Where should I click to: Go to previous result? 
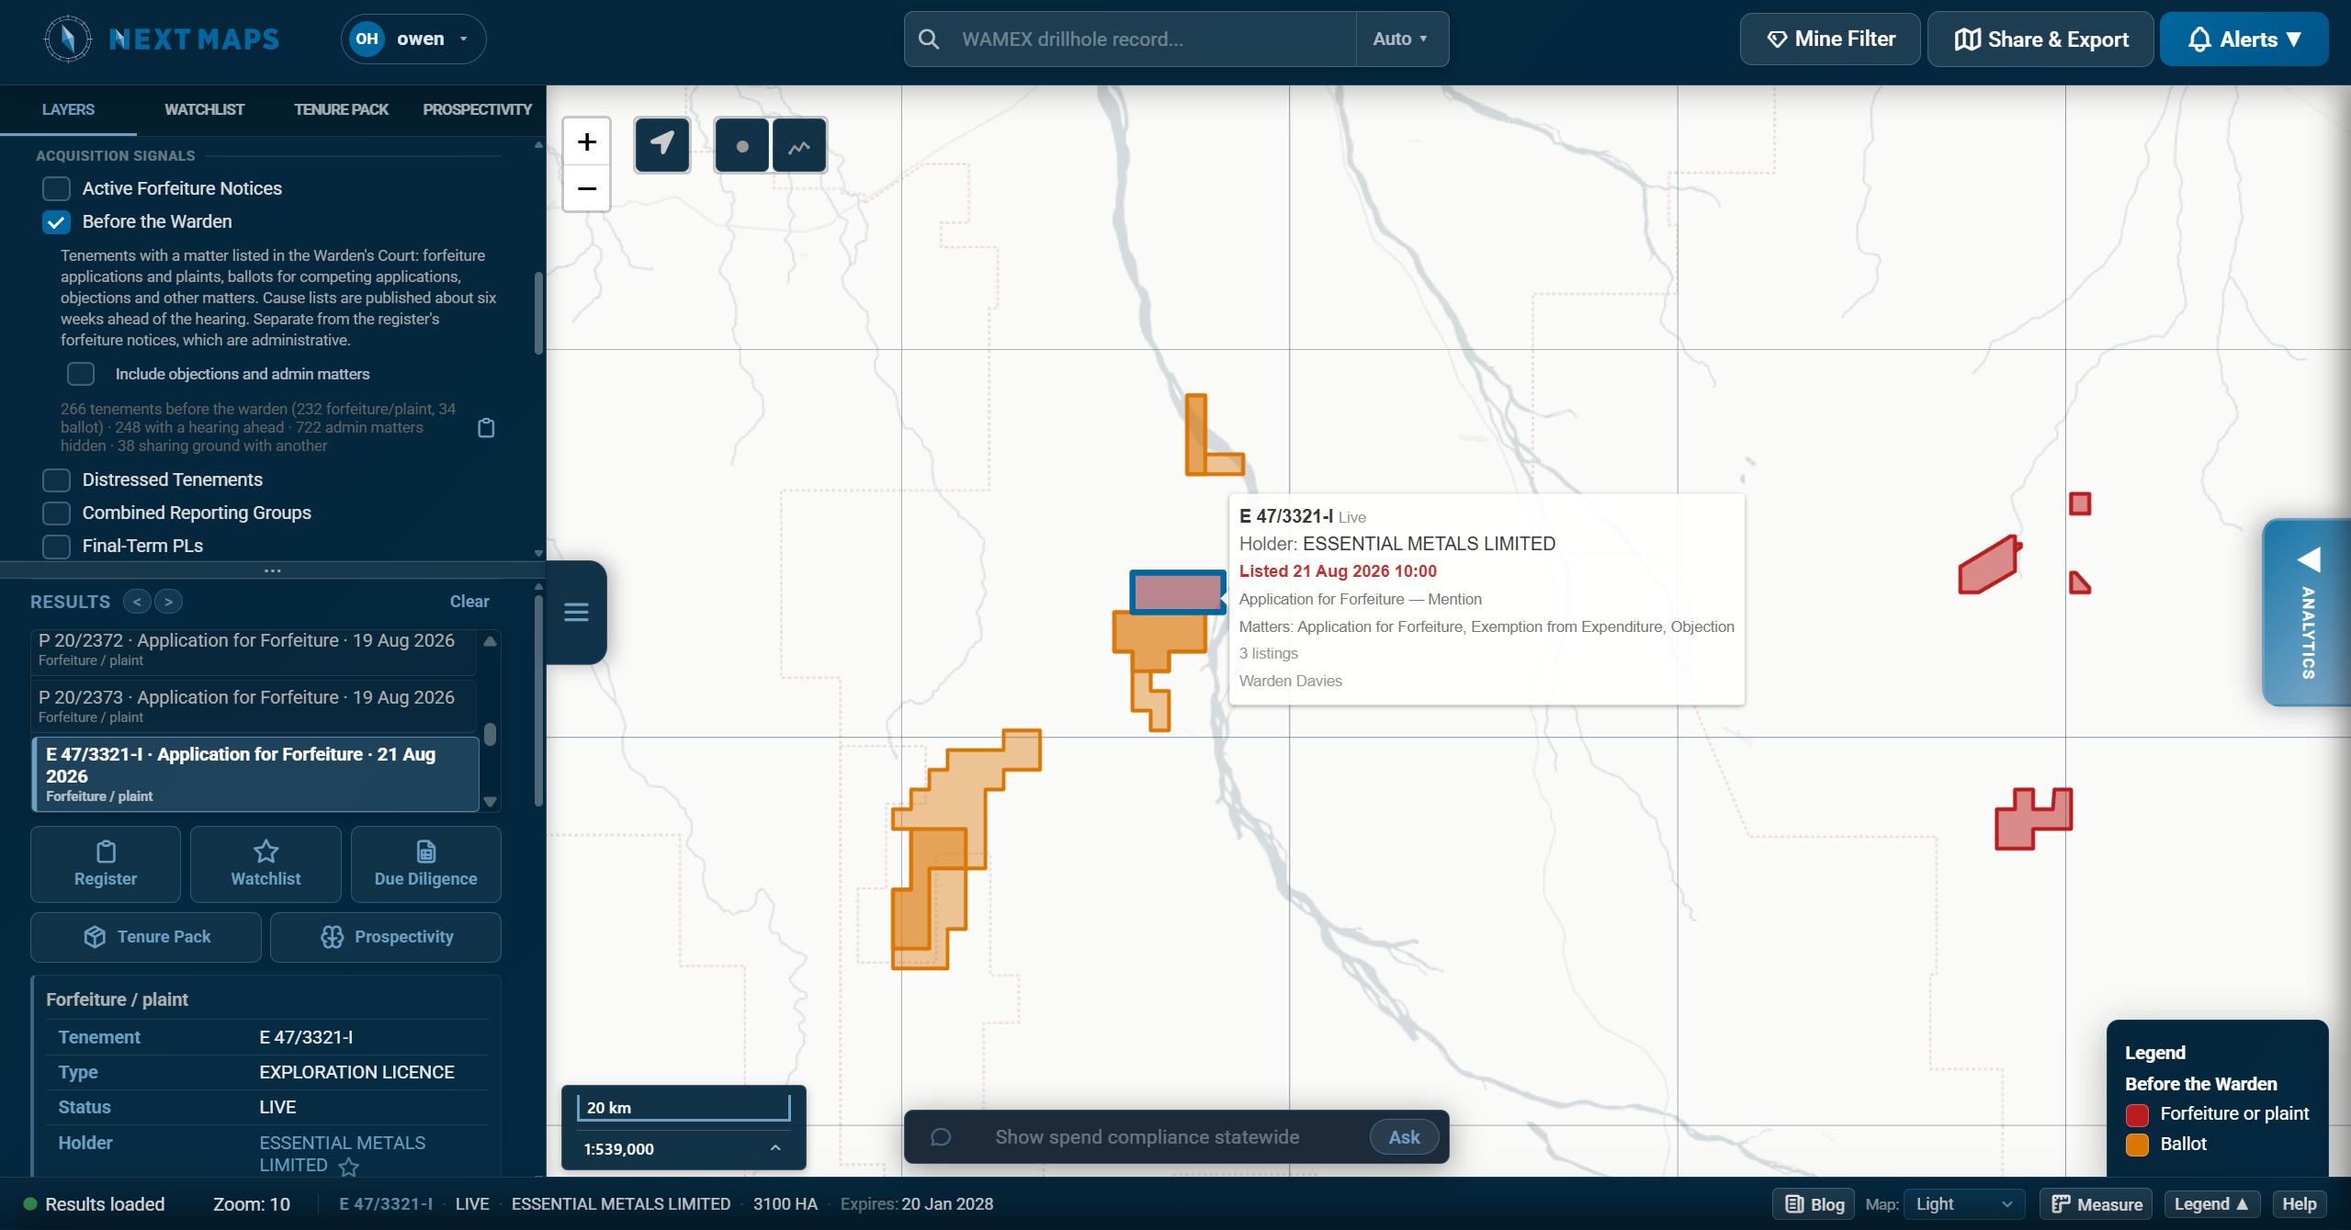[x=137, y=602]
